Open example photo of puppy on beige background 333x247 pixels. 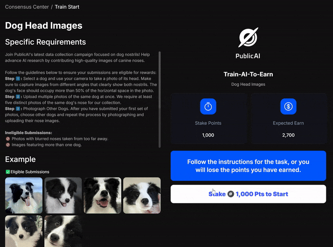point(142,195)
